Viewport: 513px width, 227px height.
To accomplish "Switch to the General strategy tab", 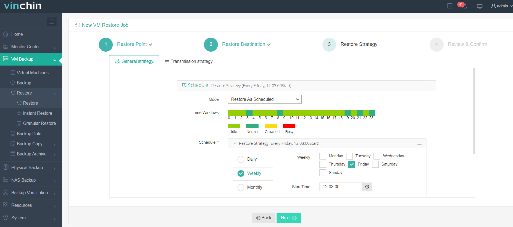I will [134, 61].
